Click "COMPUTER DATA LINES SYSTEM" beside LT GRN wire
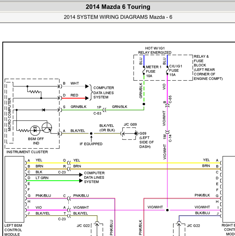Image resolution: width=235 pixels, height=236 pixels. click(94, 177)
